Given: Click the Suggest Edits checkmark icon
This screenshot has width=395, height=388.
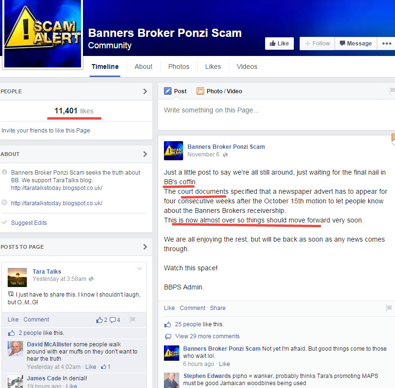Looking at the screenshot, I should click(4, 222).
